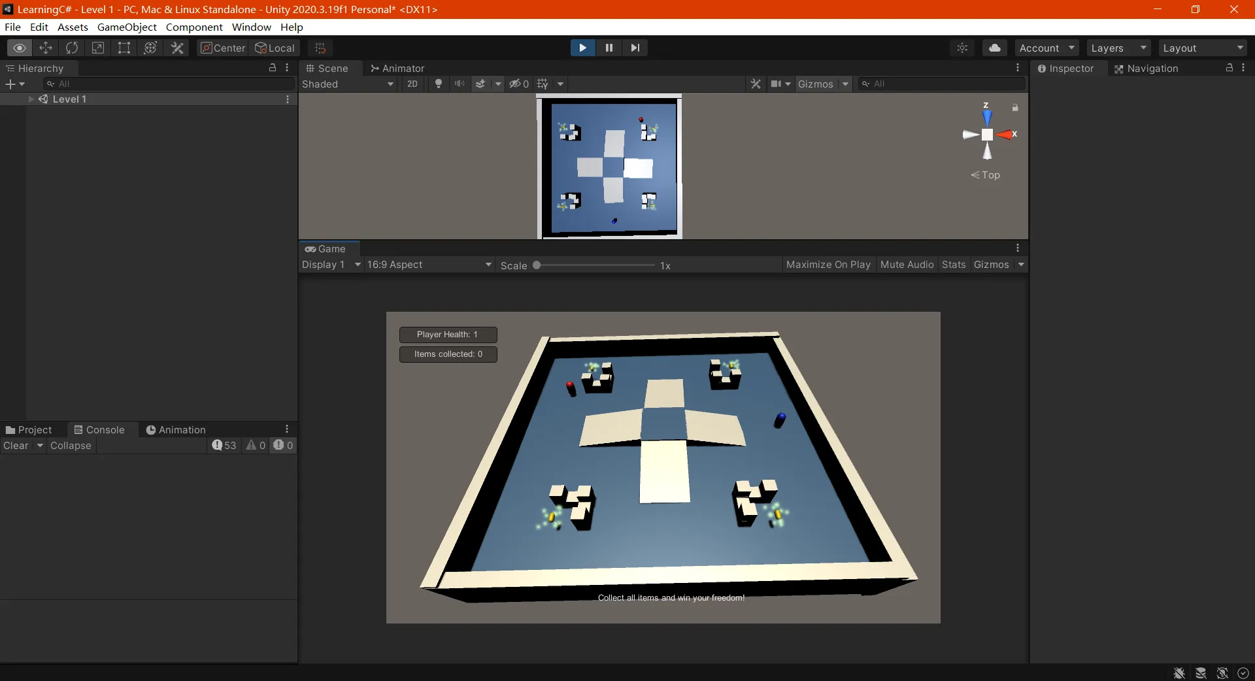This screenshot has height=681, width=1255.
Task: Click the Play button
Action: 582,48
